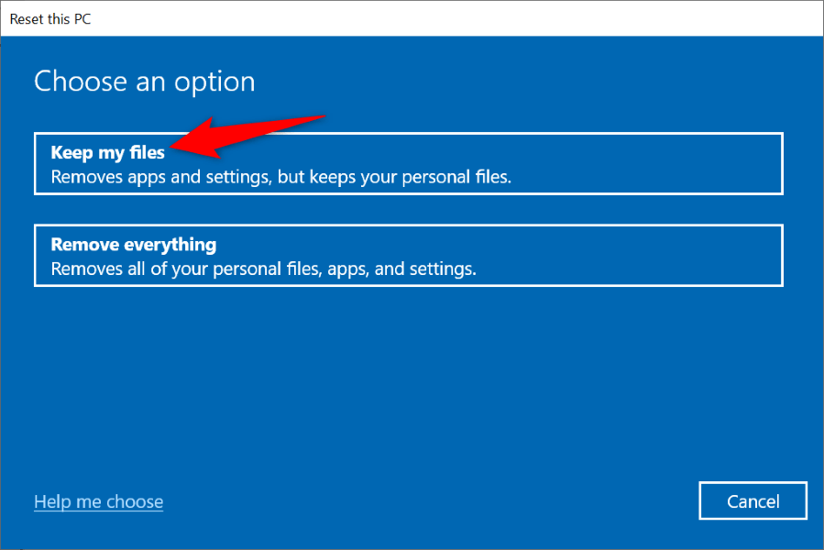Click the tip of the red arrow
The width and height of the screenshot is (824, 550).
pyautogui.click(x=174, y=145)
